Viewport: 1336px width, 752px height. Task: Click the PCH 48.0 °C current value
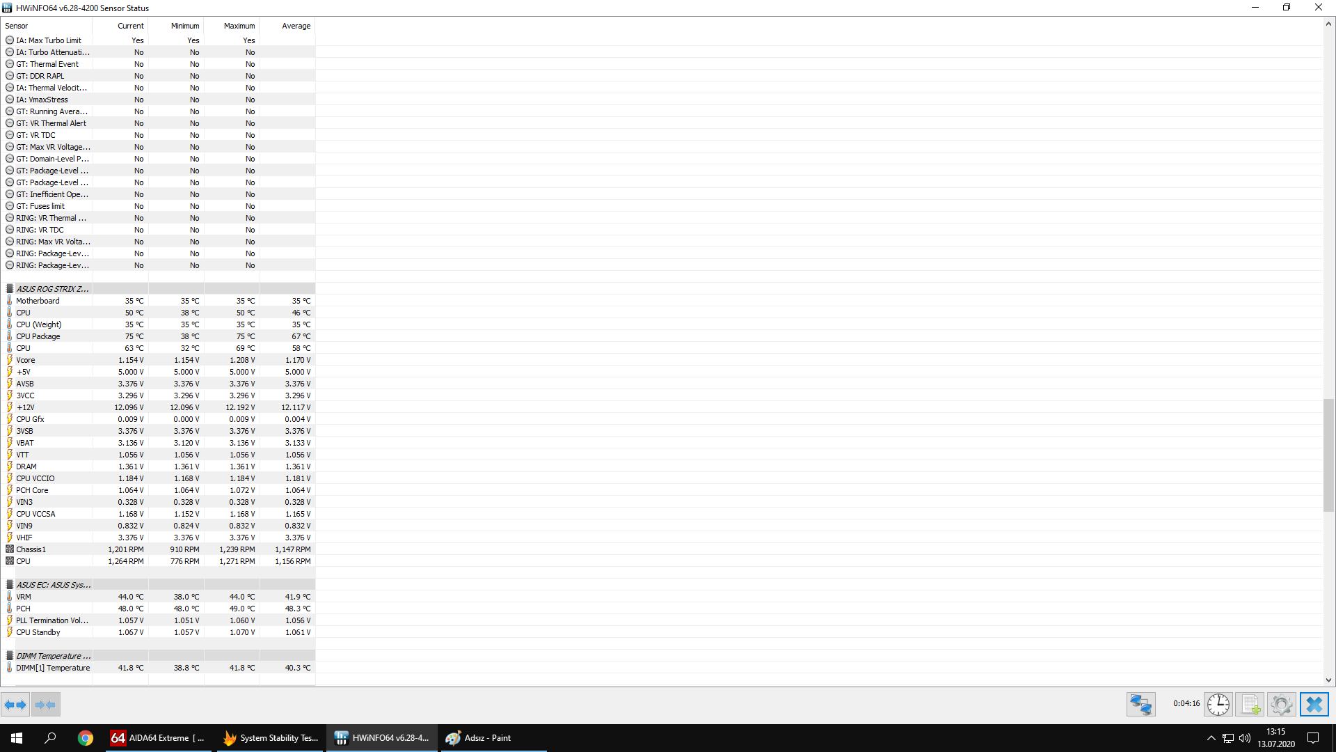pos(131,609)
